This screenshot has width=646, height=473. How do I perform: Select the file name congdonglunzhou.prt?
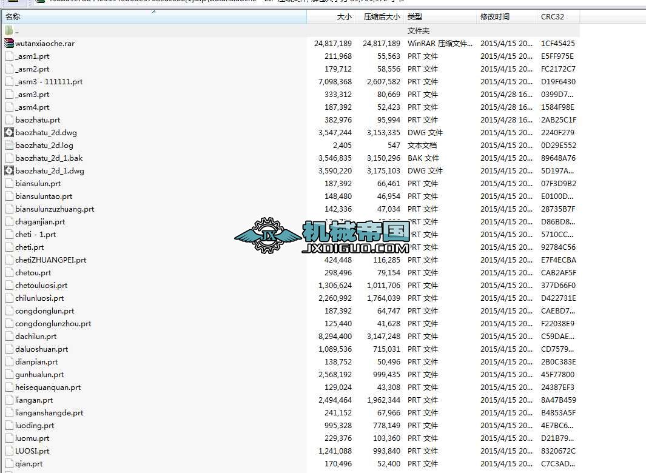[x=53, y=324]
